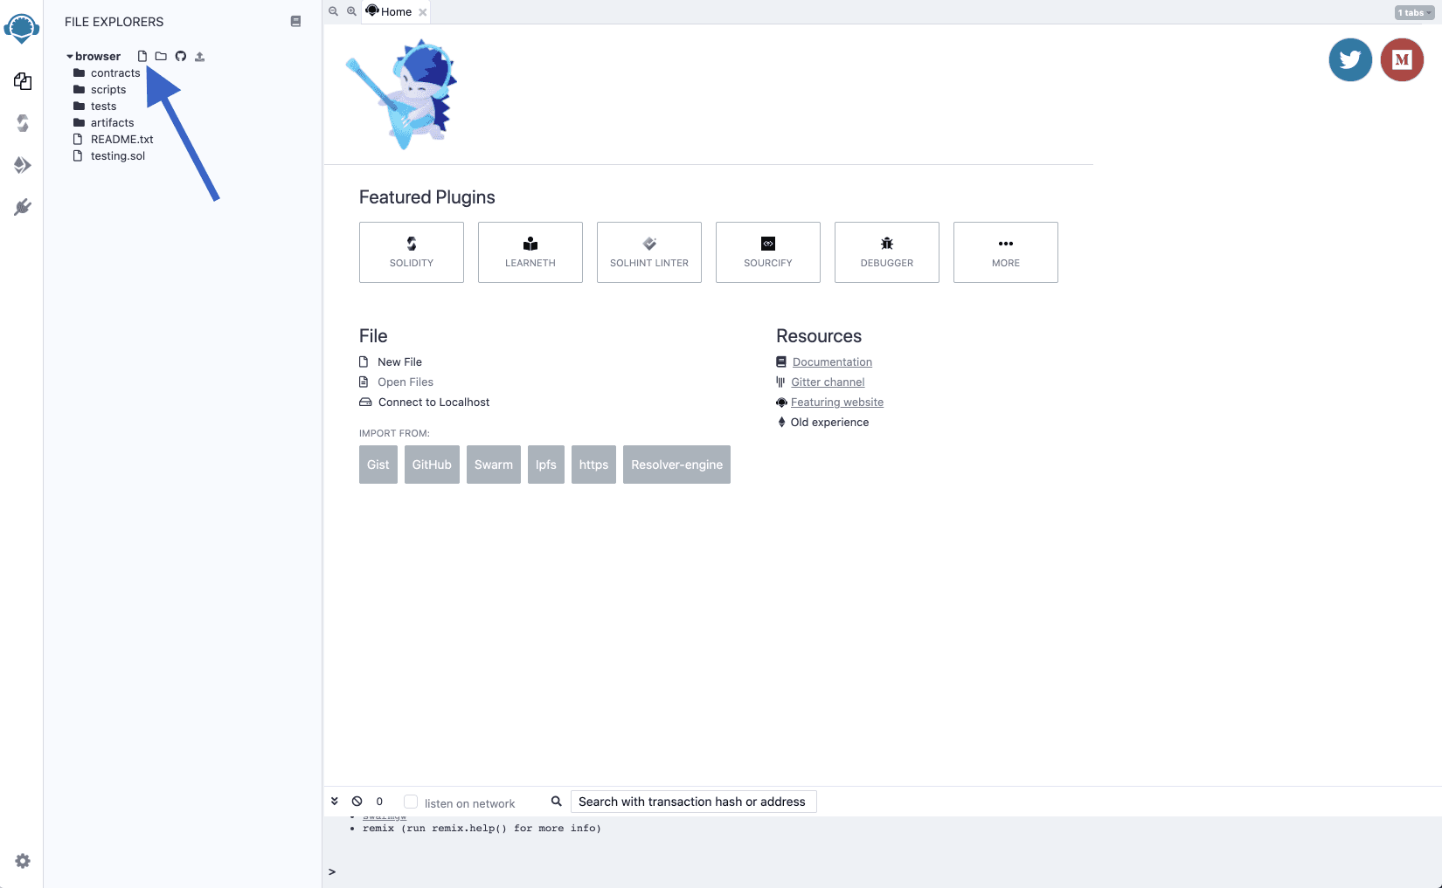Click the terminal search magnifier icon
Screen dimensions: 1442x888
[x=556, y=801]
